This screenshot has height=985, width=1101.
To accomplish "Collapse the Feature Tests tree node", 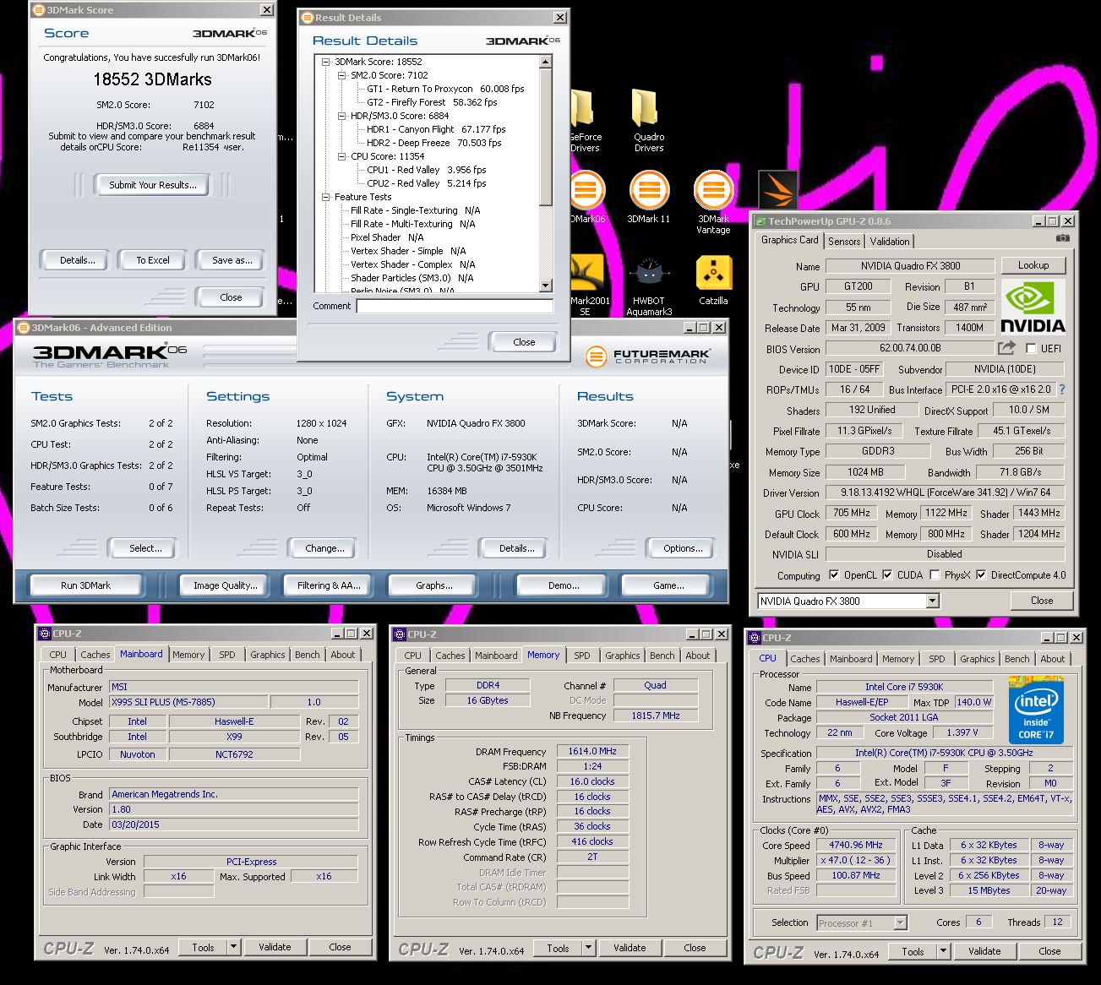I will click(x=327, y=197).
